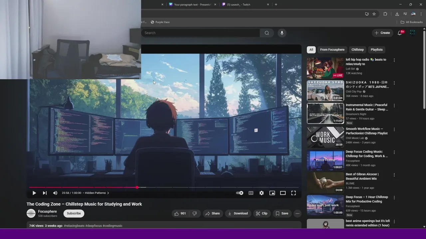Open options for Smooth Workflow Music
Screen dimensions: 426x239
394,129
